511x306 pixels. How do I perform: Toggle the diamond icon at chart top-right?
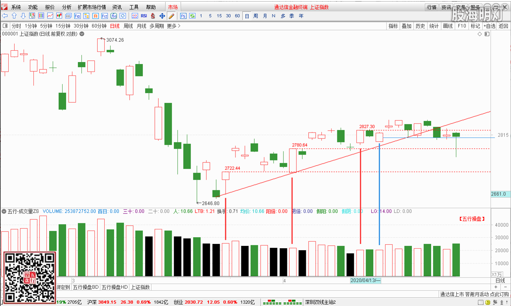[480, 34]
